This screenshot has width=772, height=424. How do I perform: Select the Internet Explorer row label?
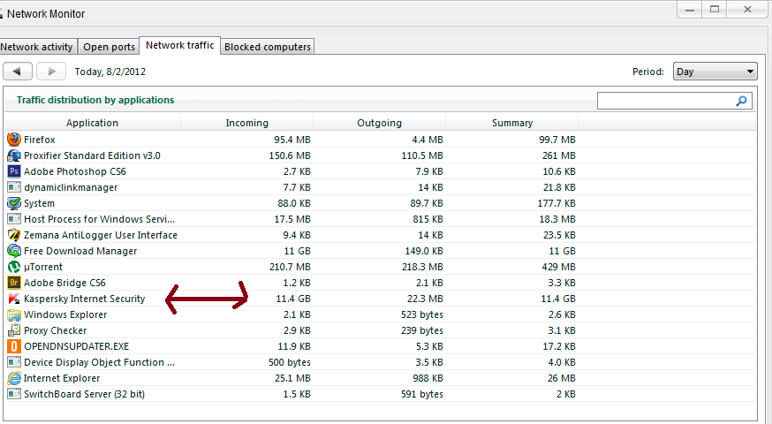pos(62,378)
